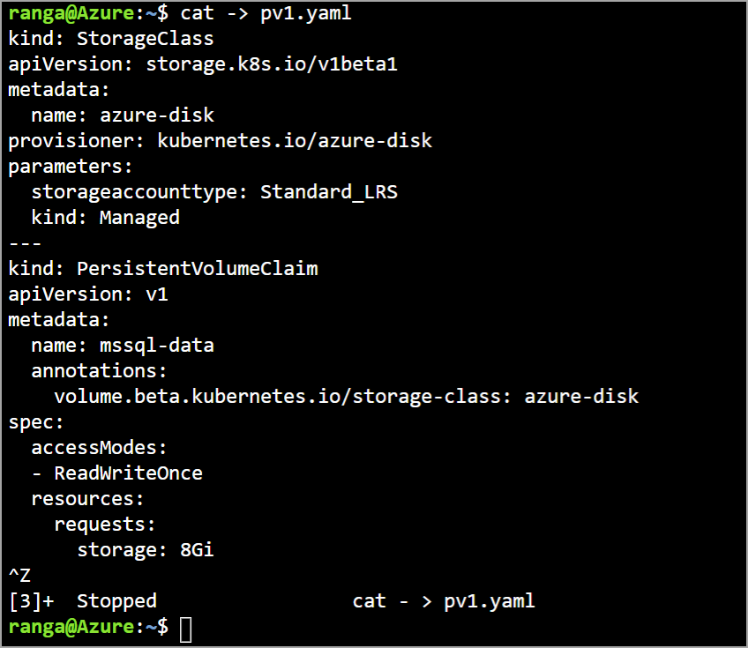The width and height of the screenshot is (748, 648).
Task: Click the terminal cursor at the last prompt
Action: click(185, 629)
